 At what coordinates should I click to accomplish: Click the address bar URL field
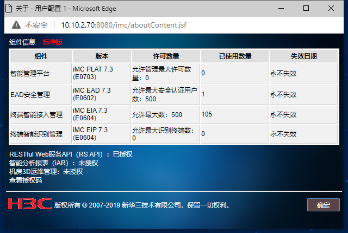tap(123, 25)
